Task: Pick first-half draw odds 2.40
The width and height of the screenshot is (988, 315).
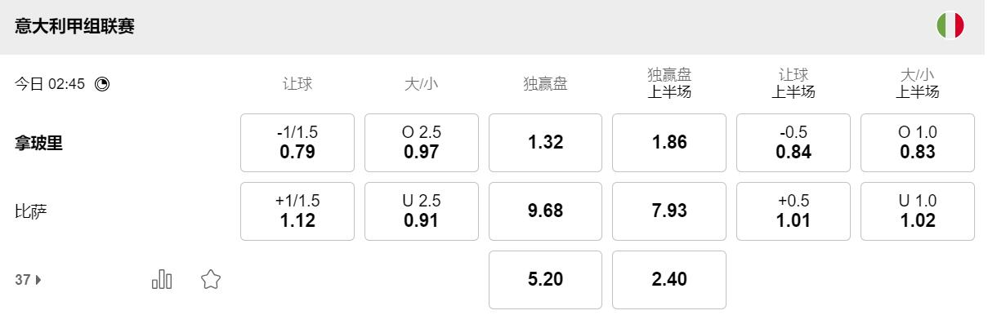Action: [669, 280]
